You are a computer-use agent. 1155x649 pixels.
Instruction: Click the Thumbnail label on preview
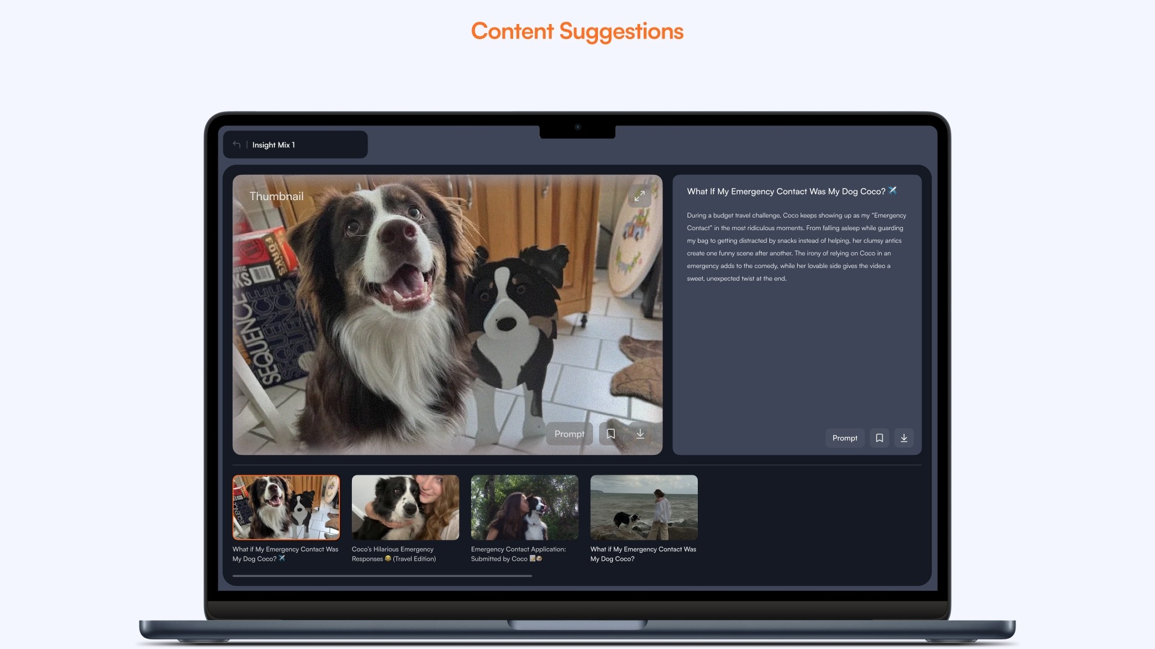[x=276, y=197]
